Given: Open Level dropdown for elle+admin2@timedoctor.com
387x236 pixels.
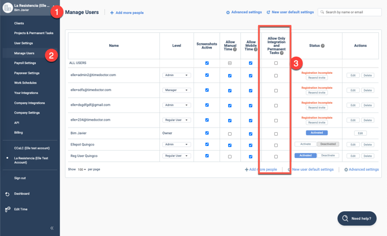Looking at the screenshot, I should click(176, 75).
